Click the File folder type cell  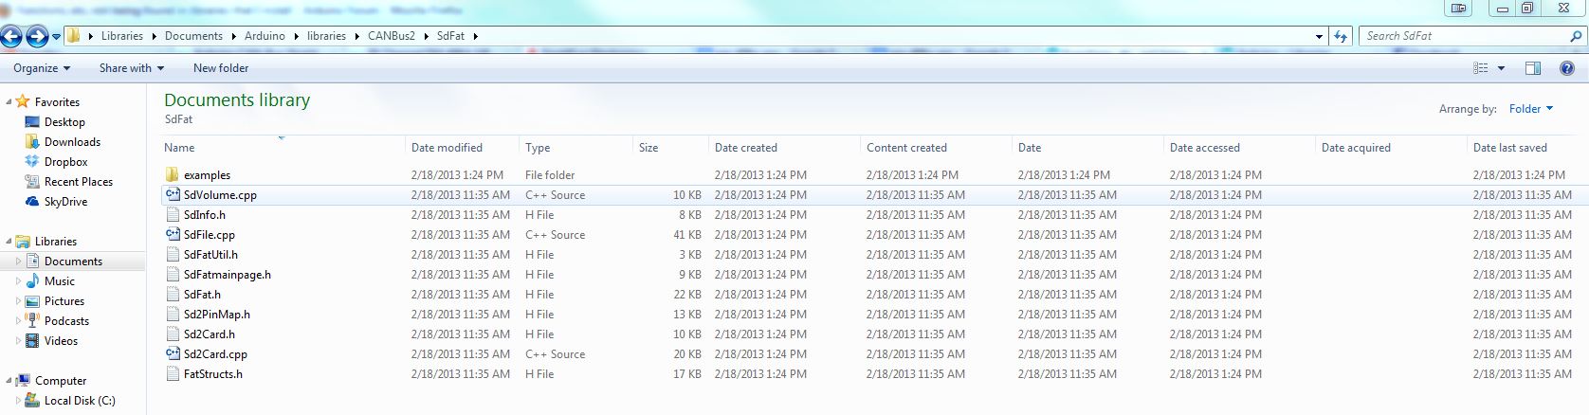click(x=550, y=175)
